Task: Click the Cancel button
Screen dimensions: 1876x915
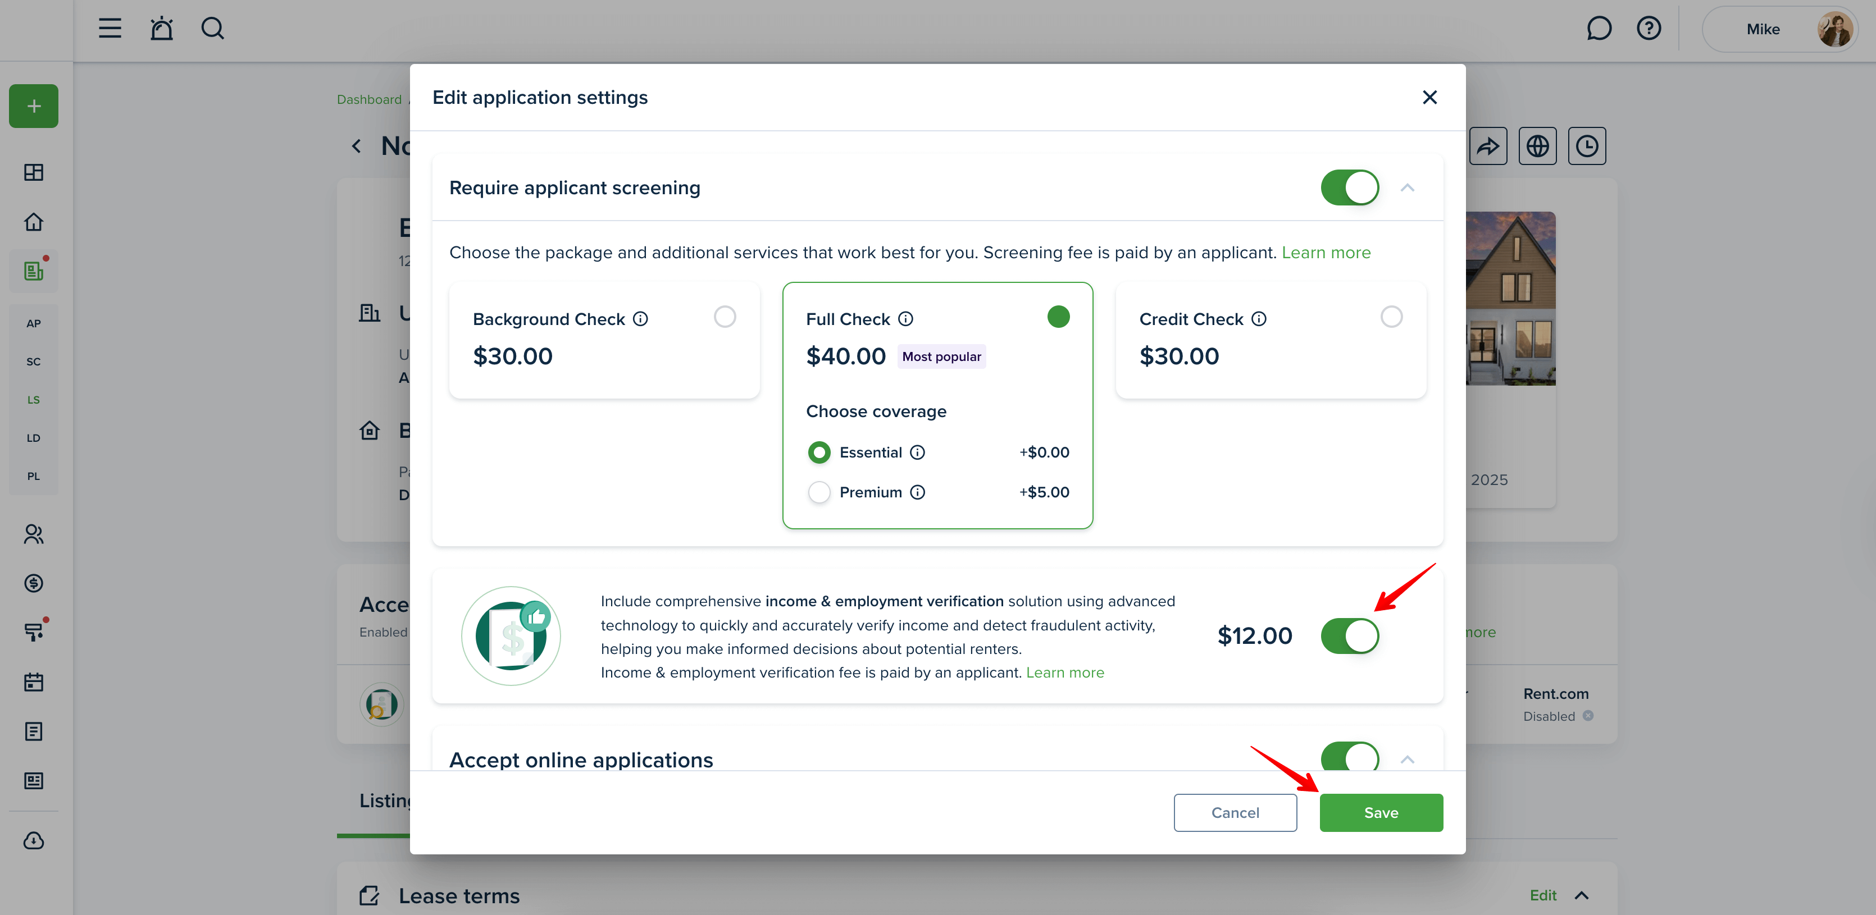Action: (x=1235, y=812)
